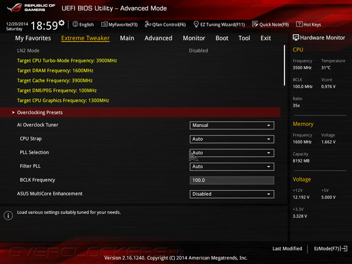Open the Boot tab
352x264 pixels.
[x=222, y=38]
